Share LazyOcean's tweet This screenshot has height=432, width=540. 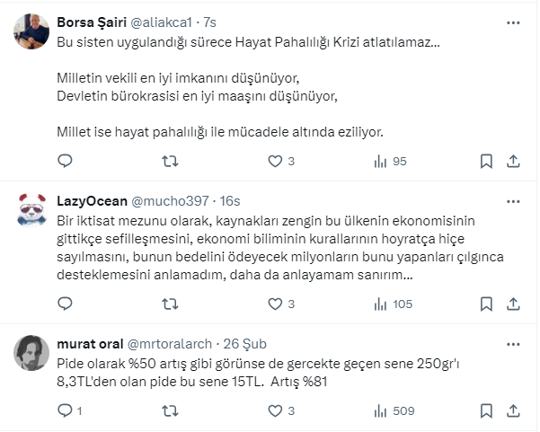513,304
